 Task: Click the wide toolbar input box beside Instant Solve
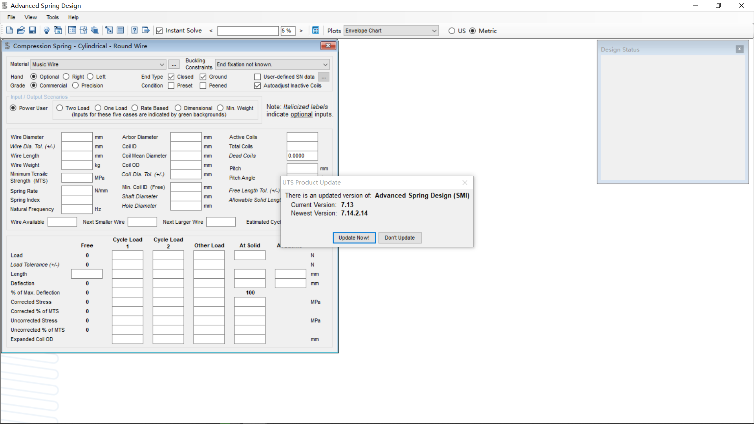tap(248, 31)
